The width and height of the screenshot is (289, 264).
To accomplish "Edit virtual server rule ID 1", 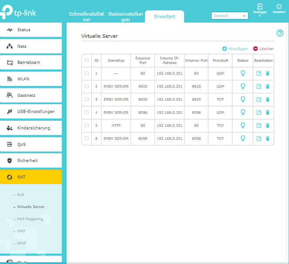I will [259, 73].
